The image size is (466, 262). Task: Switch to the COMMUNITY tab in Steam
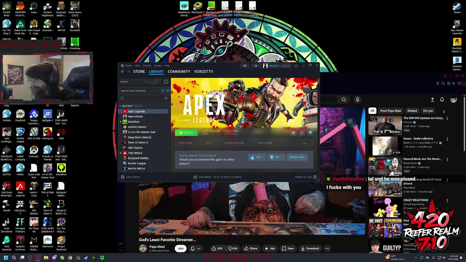[x=179, y=72]
